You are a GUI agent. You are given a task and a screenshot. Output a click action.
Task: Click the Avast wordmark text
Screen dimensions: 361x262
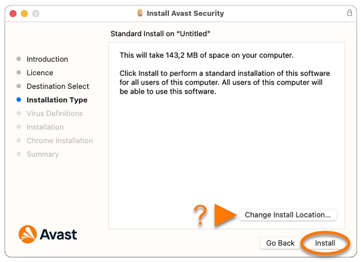pyautogui.click(x=58, y=234)
